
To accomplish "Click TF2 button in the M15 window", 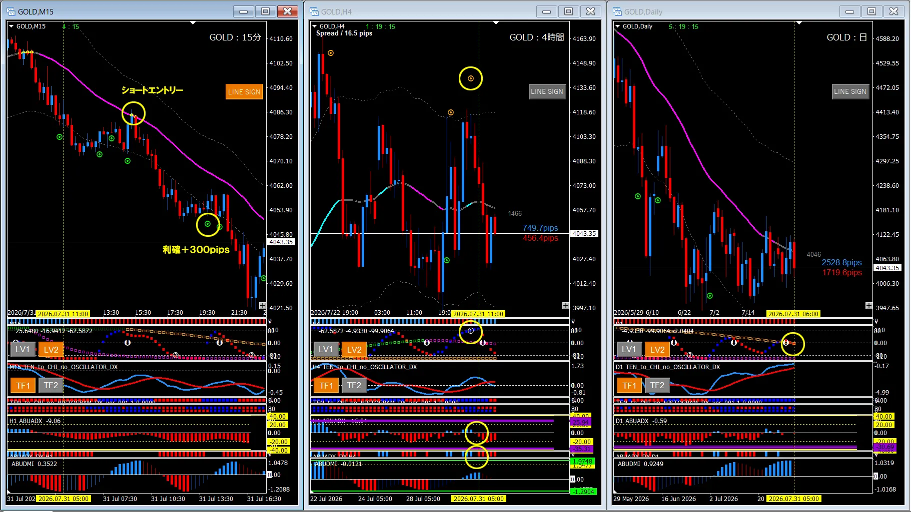I will (51, 385).
